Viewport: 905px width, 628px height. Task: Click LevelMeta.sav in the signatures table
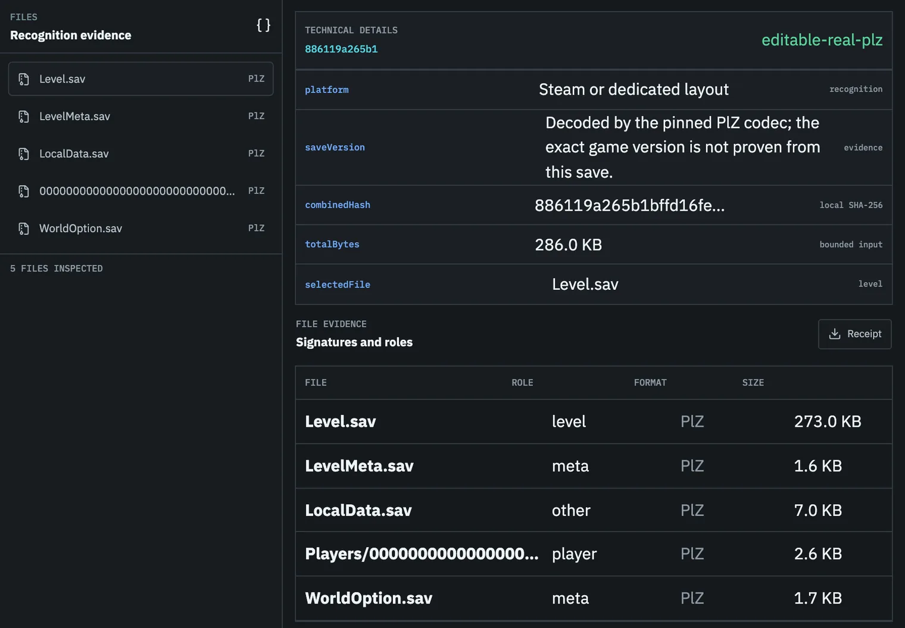[359, 466]
